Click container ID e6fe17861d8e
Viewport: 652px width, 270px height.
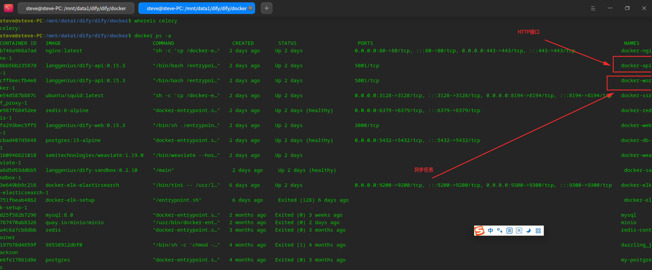coord(18,260)
